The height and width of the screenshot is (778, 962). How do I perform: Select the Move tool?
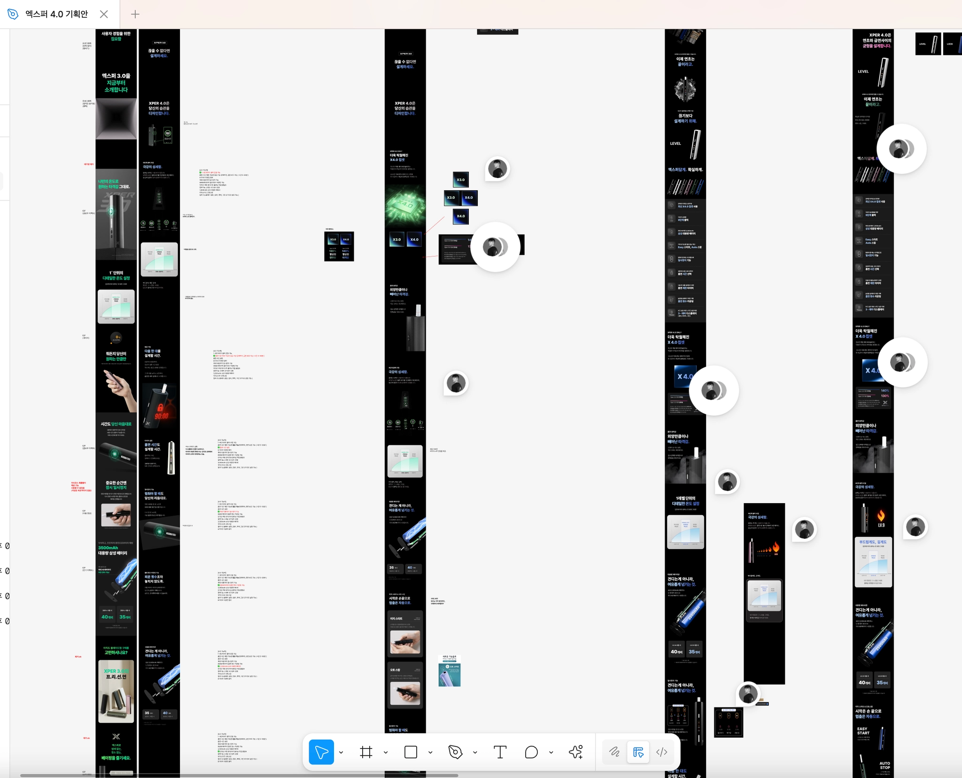[x=321, y=752]
